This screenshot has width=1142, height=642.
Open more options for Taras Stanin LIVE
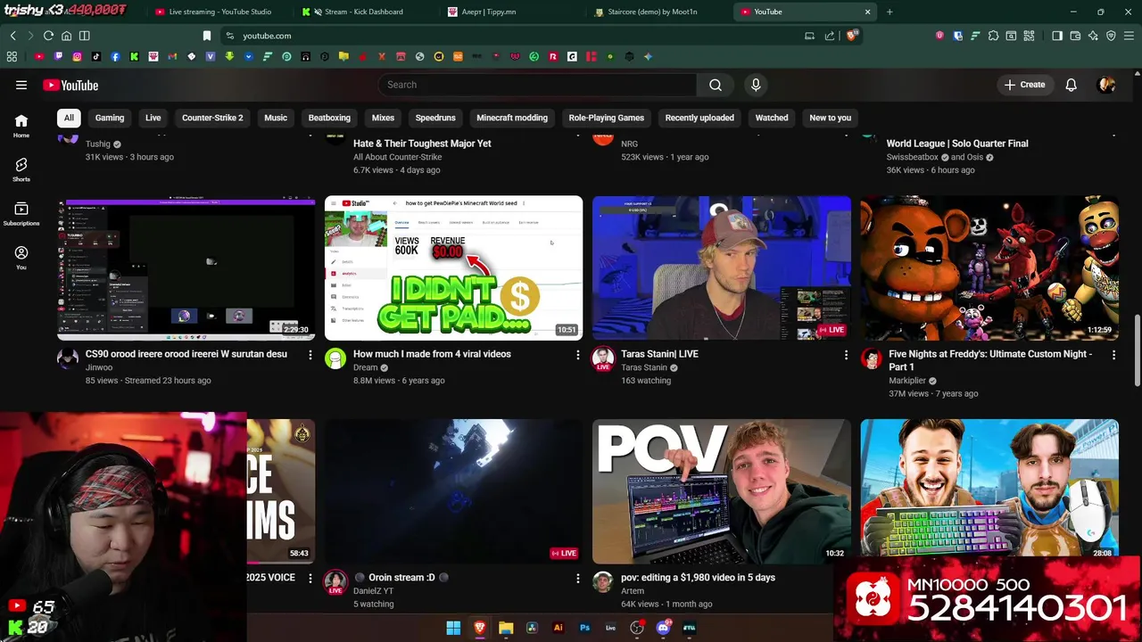pos(846,355)
